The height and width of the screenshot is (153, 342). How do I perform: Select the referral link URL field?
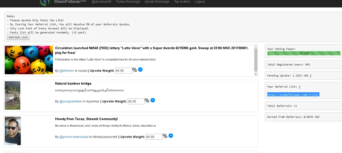point(293,95)
